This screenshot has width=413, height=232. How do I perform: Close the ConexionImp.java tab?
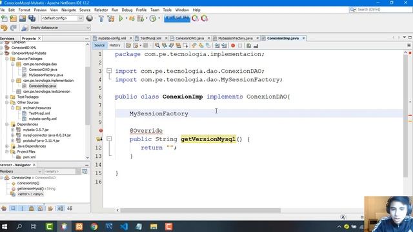(x=303, y=38)
